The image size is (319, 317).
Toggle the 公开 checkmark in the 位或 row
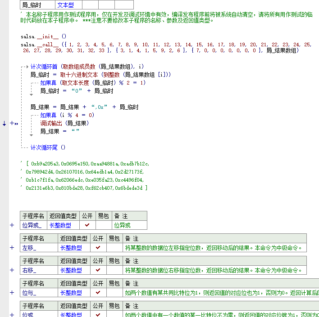98,315
